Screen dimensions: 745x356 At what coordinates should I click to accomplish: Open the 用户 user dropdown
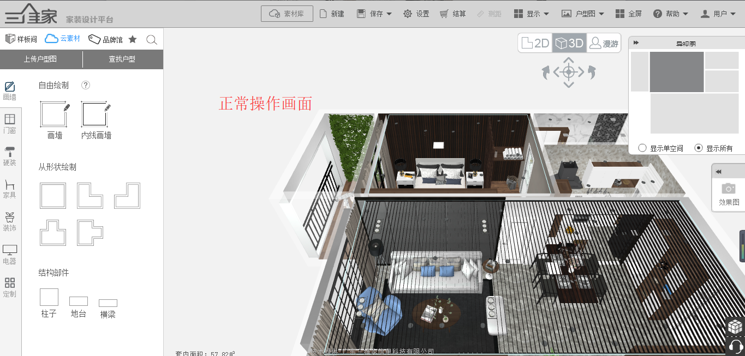point(718,14)
